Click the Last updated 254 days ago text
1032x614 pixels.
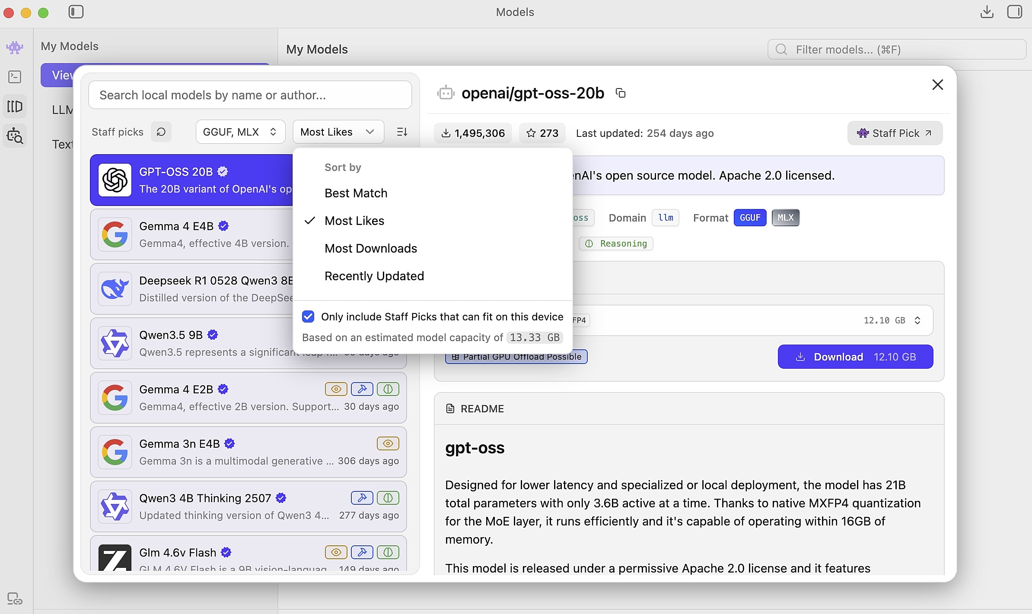click(x=645, y=133)
